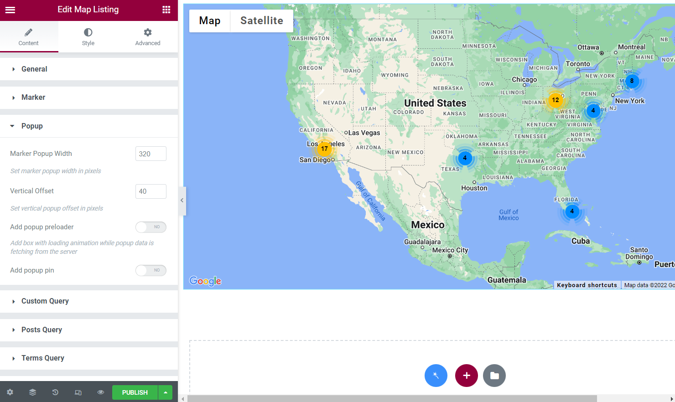Viewport: 675px width, 402px height.
Task: Open Keyboard shortcuts on the map
Action: point(587,285)
